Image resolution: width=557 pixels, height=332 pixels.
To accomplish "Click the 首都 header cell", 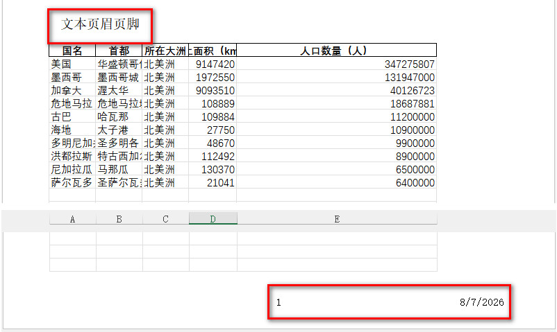I will tap(119, 51).
